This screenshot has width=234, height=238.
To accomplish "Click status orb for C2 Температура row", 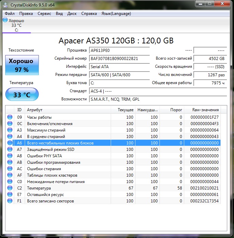I will [10, 188].
